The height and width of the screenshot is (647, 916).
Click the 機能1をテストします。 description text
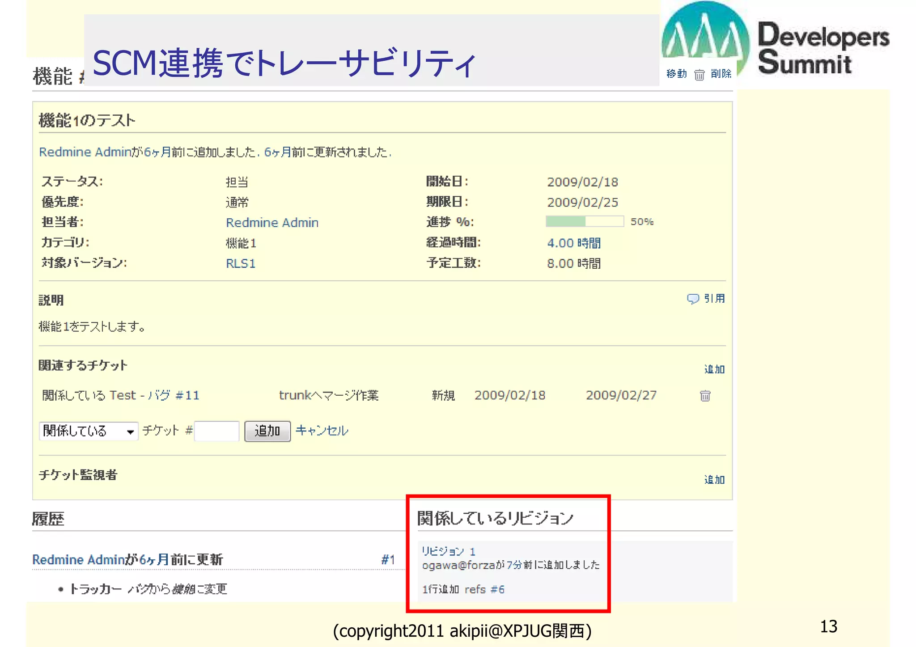point(92,327)
